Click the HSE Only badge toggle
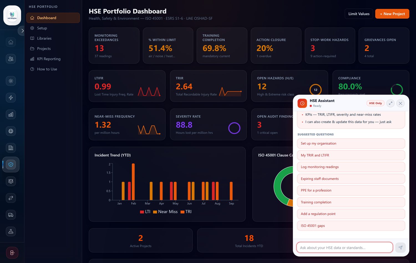 pyautogui.click(x=376, y=103)
